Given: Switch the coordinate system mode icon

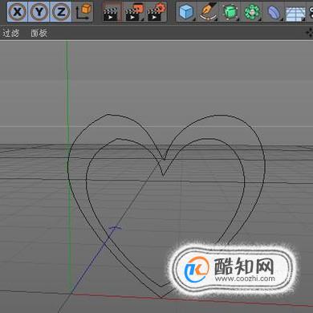Looking at the screenshot, I should click(83, 11).
